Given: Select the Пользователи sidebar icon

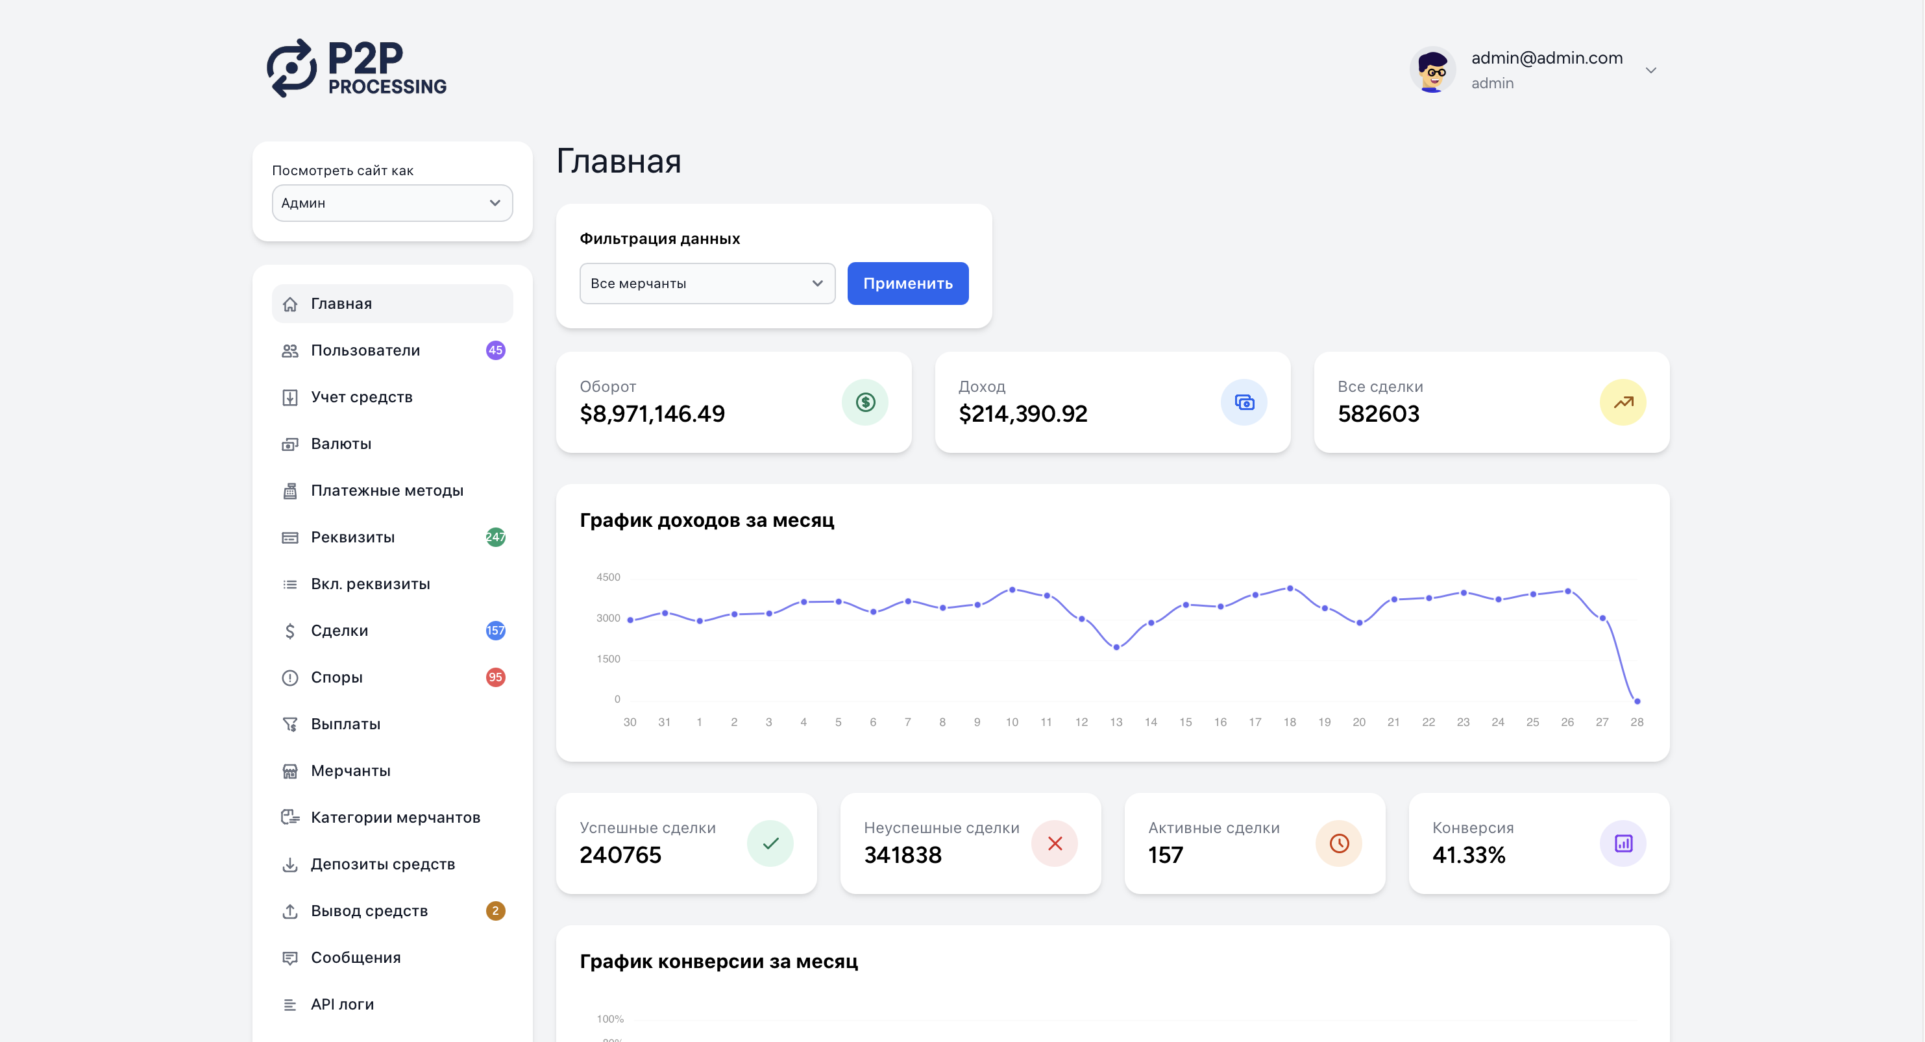Looking at the screenshot, I should coord(291,350).
